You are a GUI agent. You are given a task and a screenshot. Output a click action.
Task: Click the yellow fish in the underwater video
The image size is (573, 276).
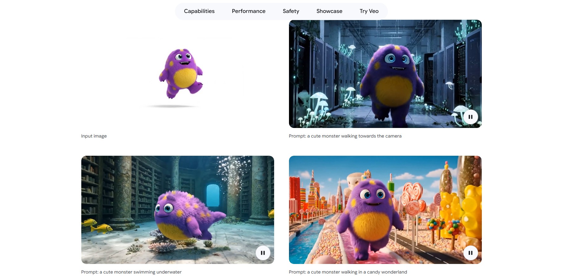[x=101, y=229]
